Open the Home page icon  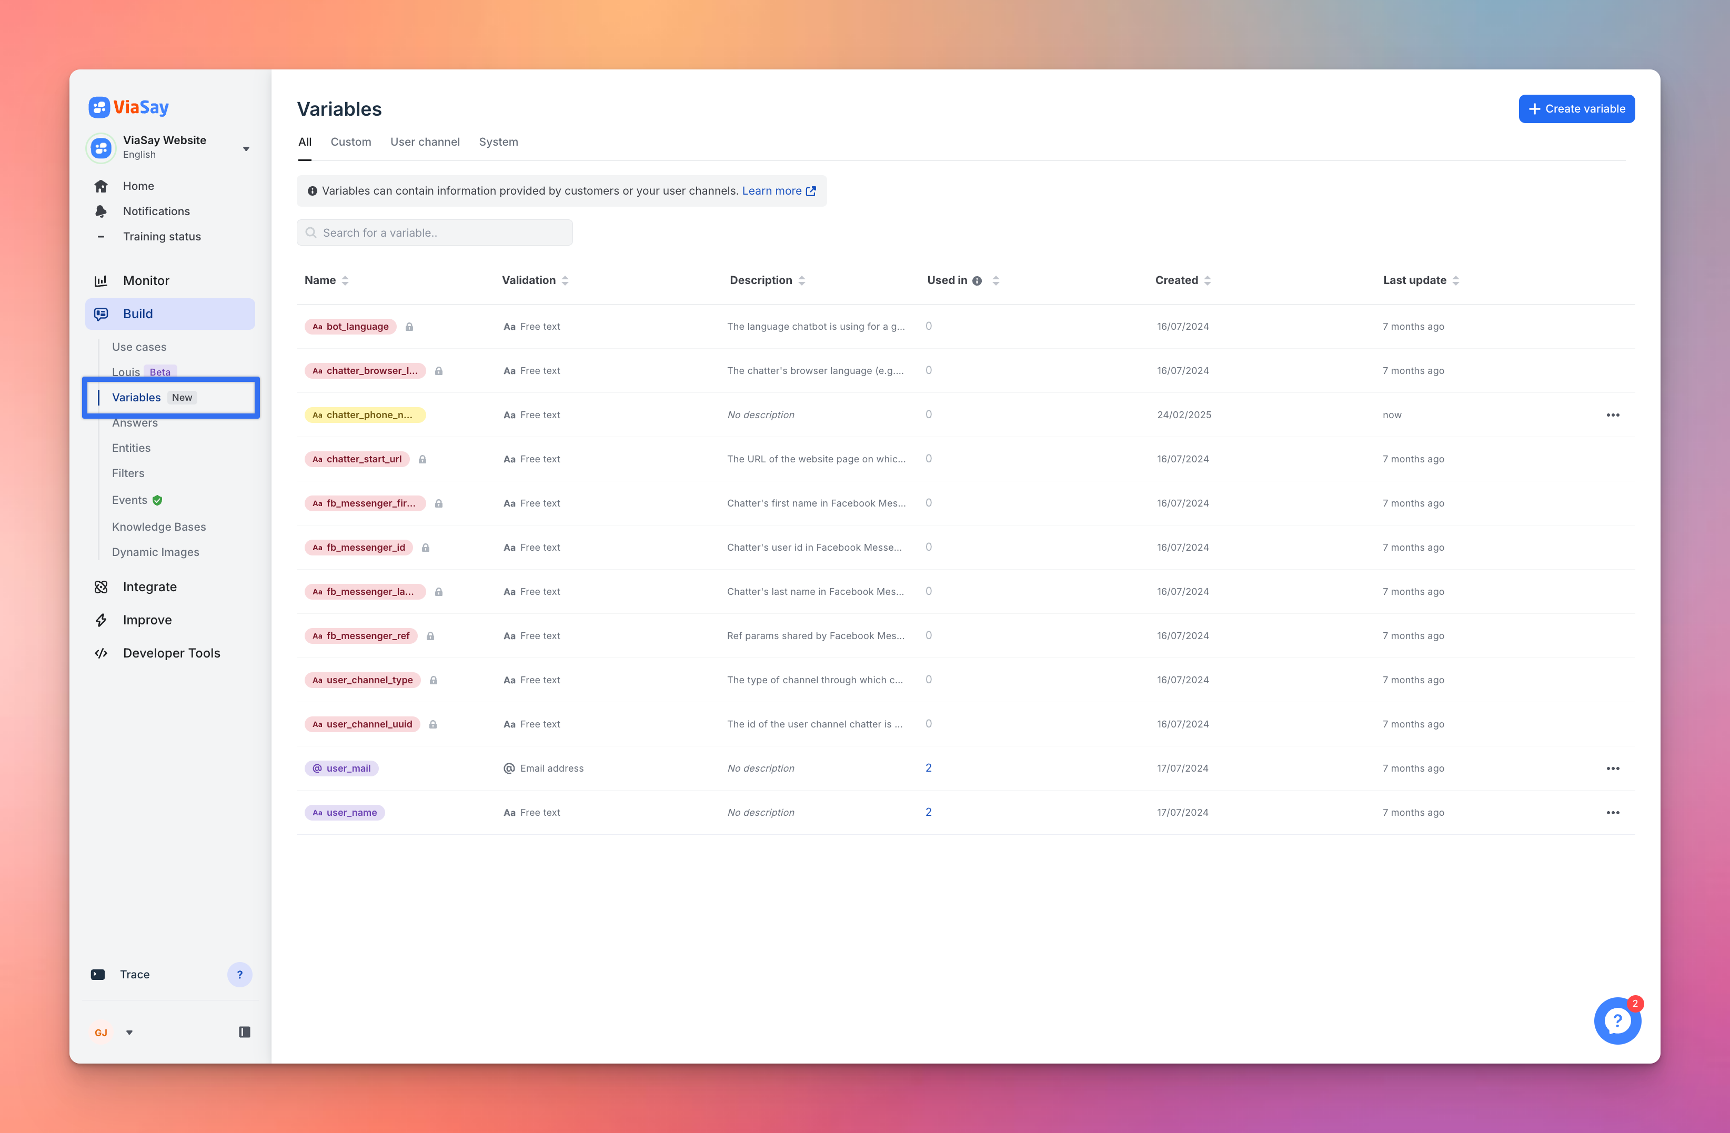pyautogui.click(x=101, y=186)
